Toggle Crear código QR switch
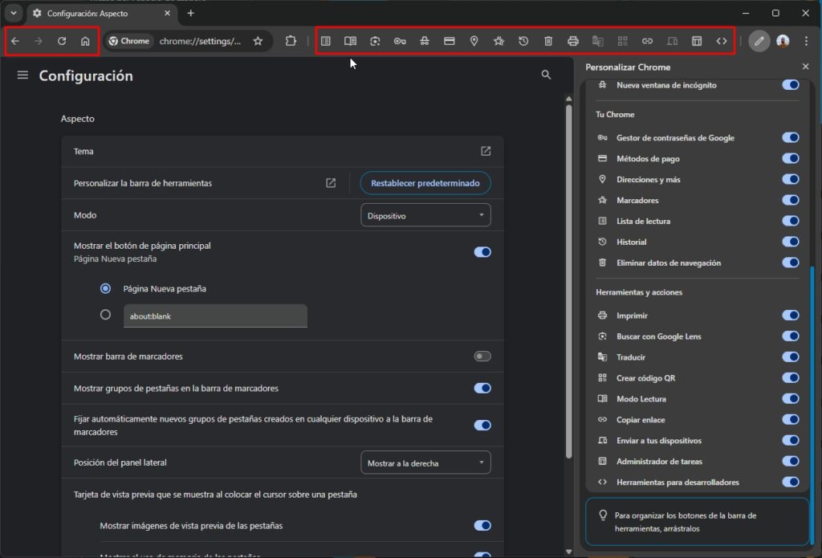This screenshot has width=822, height=558. pyautogui.click(x=791, y=377)
